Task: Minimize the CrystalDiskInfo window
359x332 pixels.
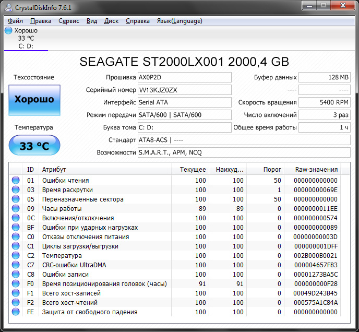Action: (309, 6)
